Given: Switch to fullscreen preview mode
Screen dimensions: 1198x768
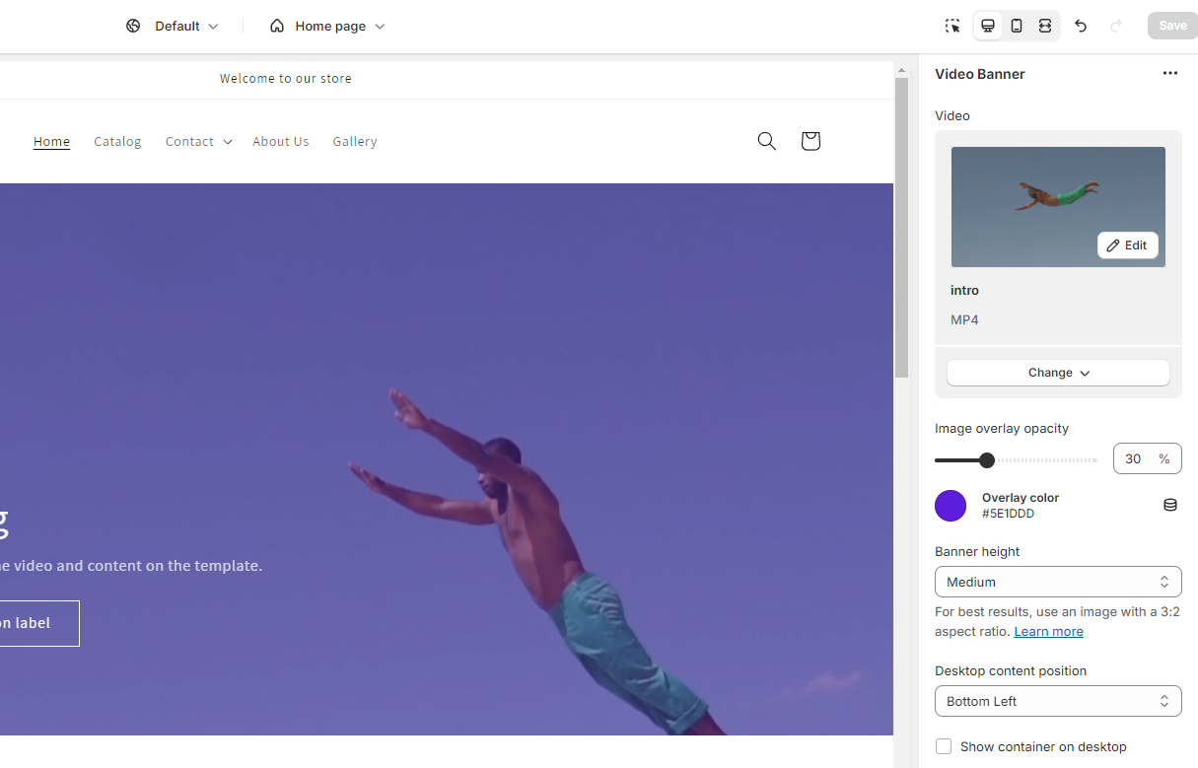Looking at the screenshot, I should click(1045, 26).
